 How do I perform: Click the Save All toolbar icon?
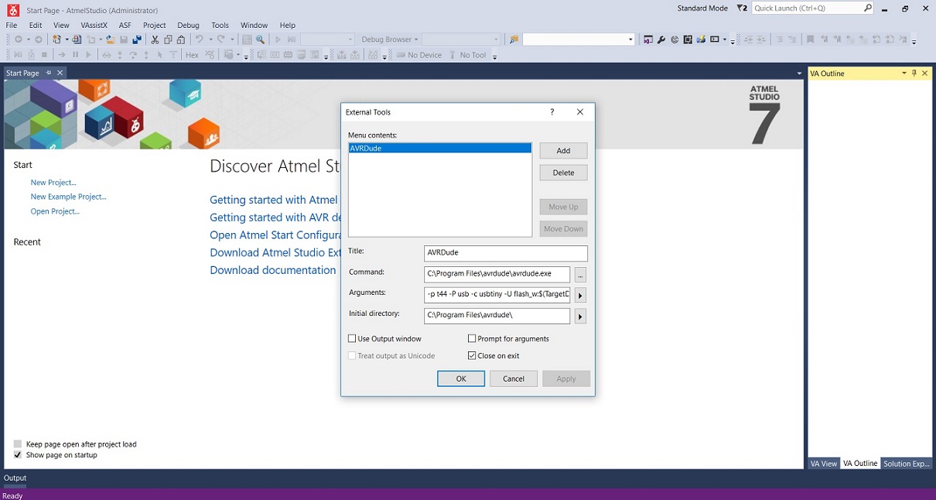(x=137, y=39)
